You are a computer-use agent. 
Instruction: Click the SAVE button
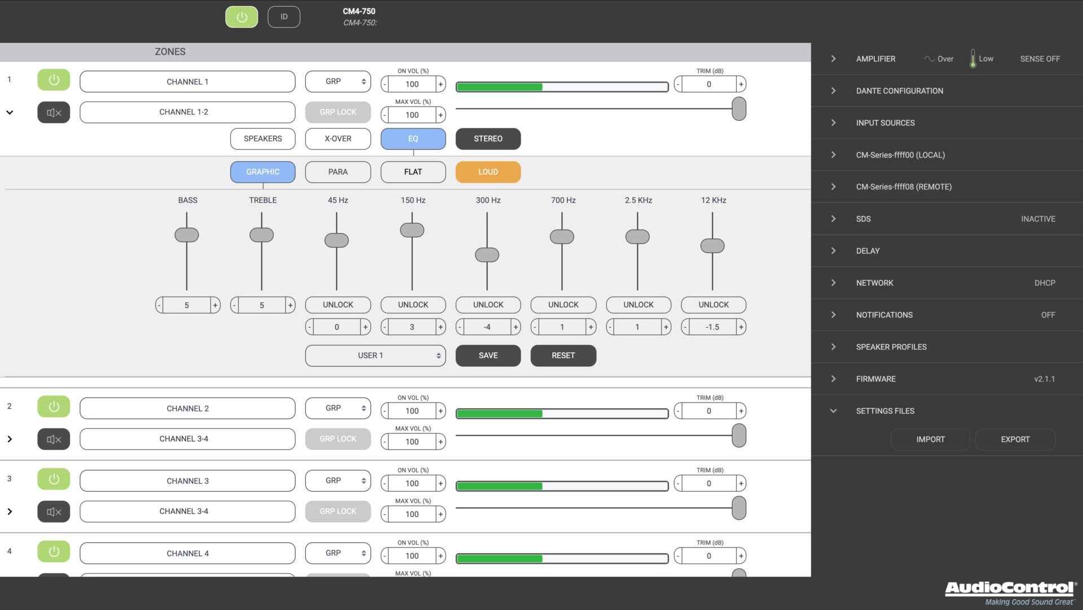[488, 356]
